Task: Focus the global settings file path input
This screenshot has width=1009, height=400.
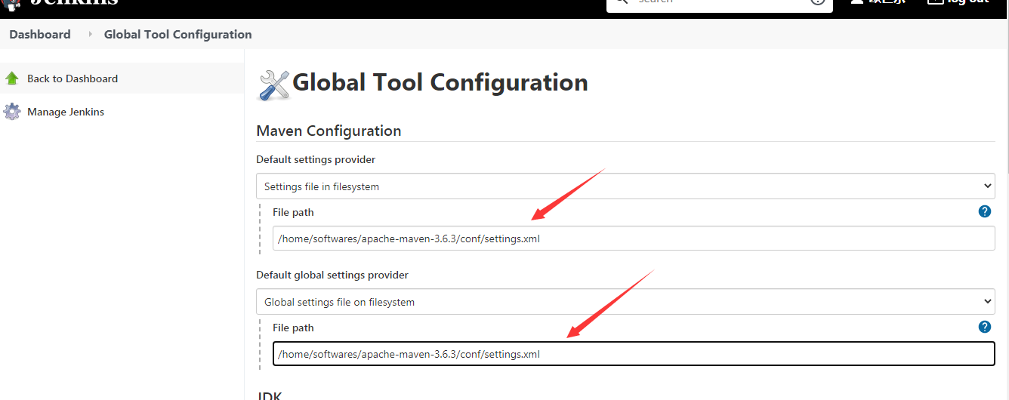Action: coord(634,354)
